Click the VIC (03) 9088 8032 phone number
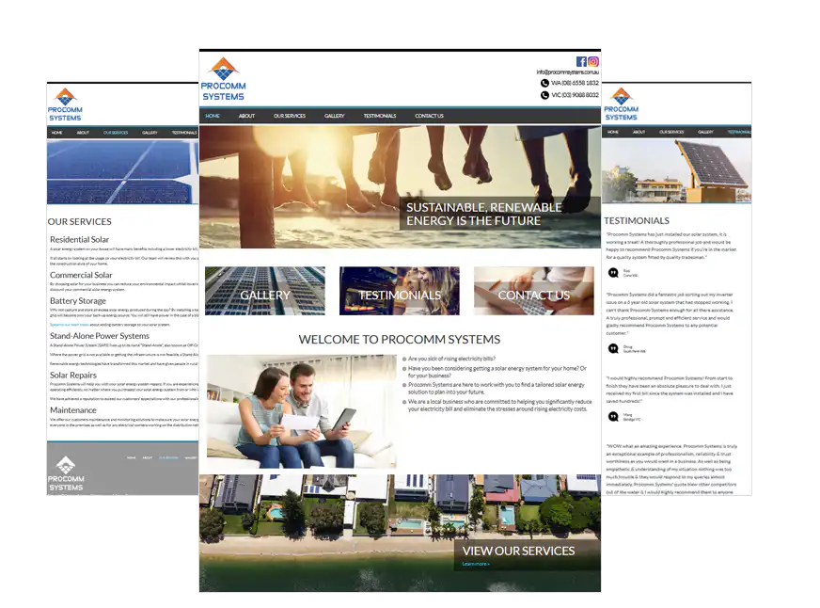Screen dimensions: 820x608 tap(575, 95)
